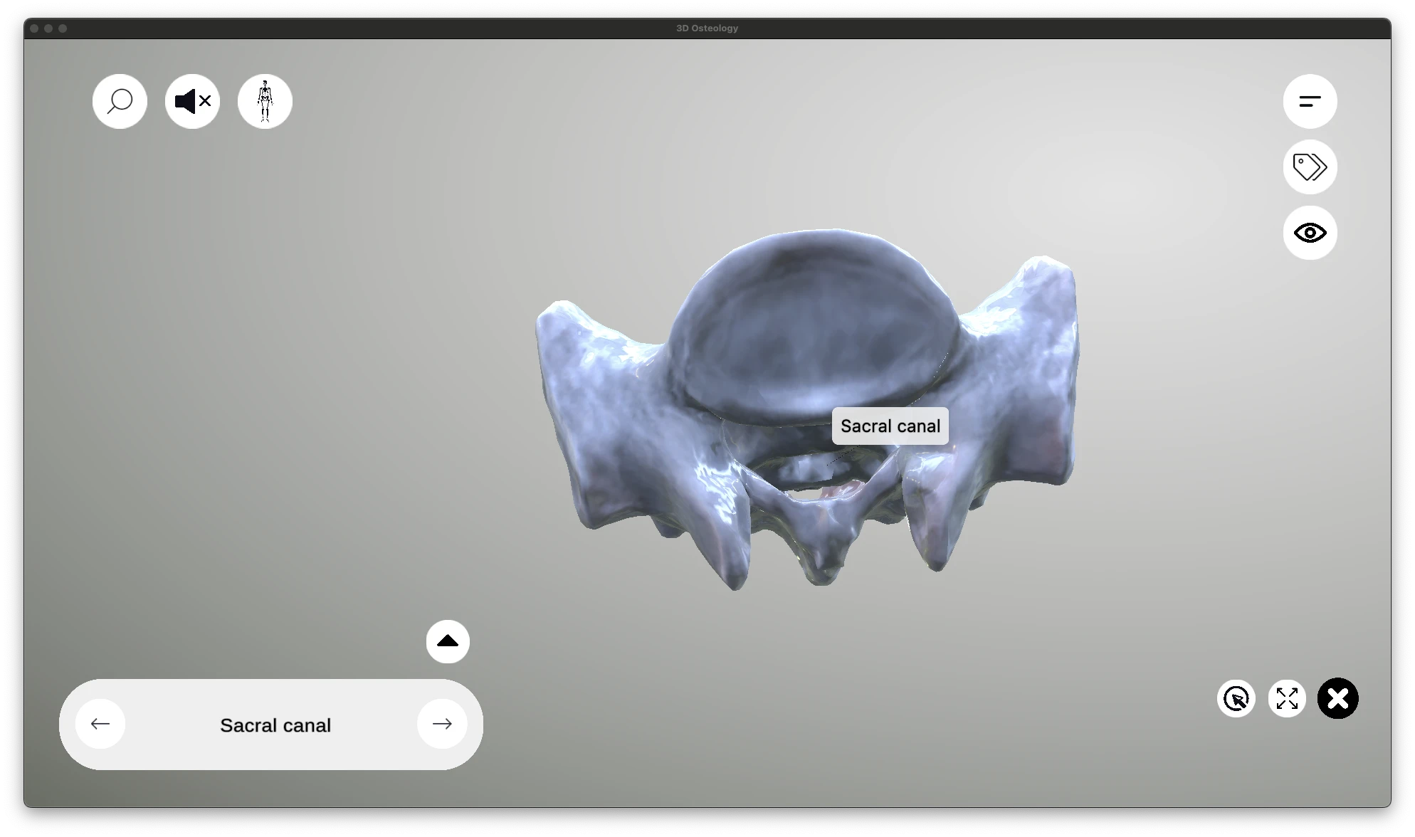Select the tags icon on the right
This screenshot has height=837, width=1415.
tap(1309, 167)
